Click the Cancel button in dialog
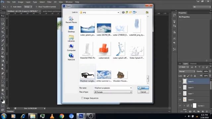 pos(143,92)
